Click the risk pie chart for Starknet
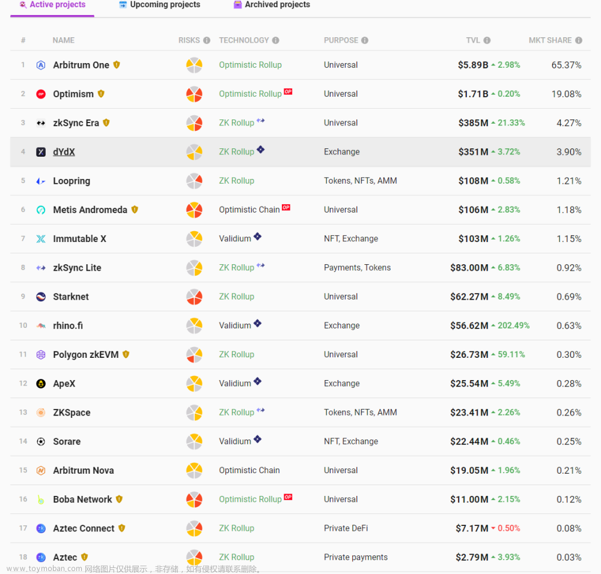The width and height of the screenshot is (601, 574). (x=194, y=297)
